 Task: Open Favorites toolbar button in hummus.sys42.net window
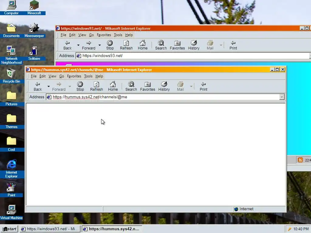(x=148, y=86)
